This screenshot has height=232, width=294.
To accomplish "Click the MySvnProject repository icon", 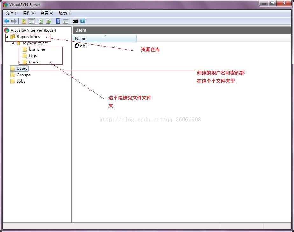I will pos(18,43).
